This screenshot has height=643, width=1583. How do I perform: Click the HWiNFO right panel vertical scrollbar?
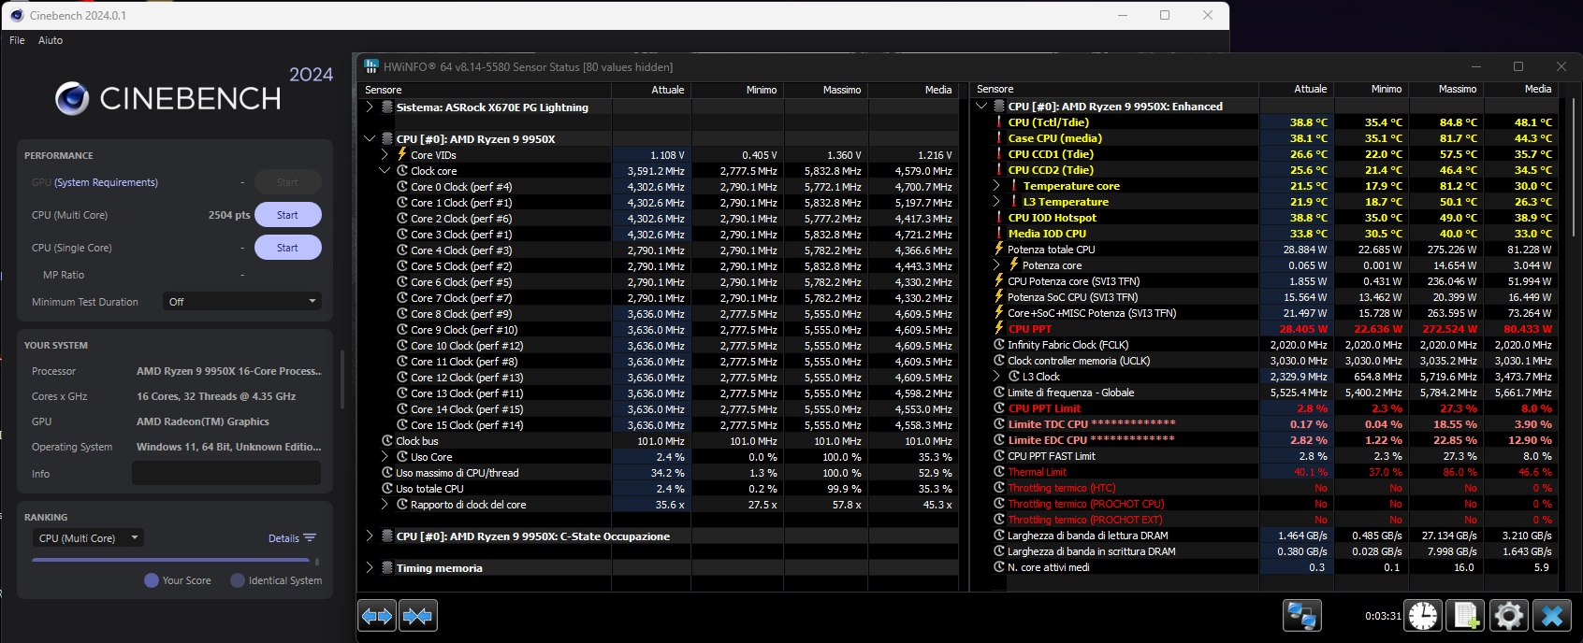(1576, 168)
